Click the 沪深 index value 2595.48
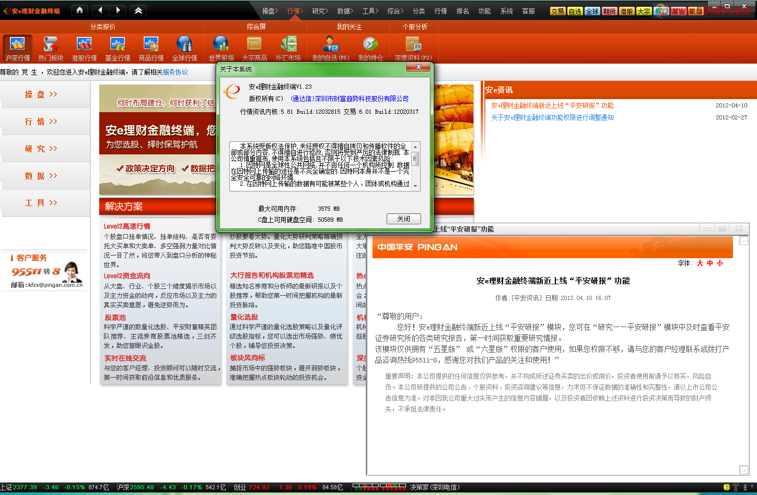This screenshot has width=757, height=495. point(142,487)
